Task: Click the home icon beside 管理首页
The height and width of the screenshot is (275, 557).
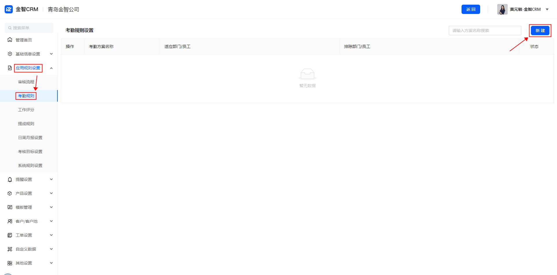Action: tap(10, 40)
